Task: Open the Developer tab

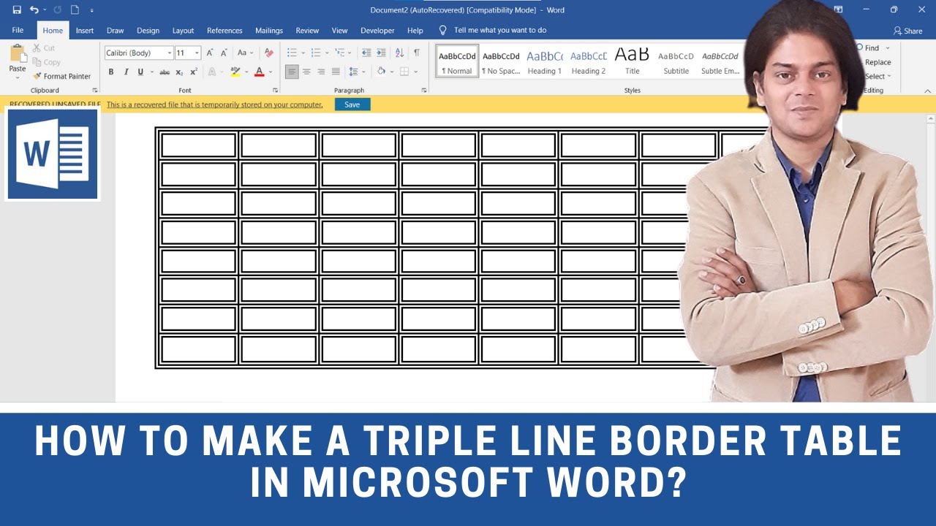Action: pyautogui.click(x=377, y=31)
